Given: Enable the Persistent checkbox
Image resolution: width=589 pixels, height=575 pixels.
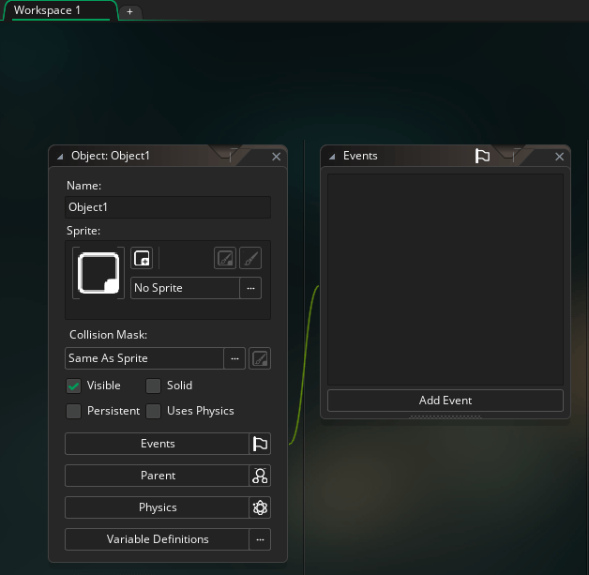Looking at the screenshot, I should [x=73, y=411].
